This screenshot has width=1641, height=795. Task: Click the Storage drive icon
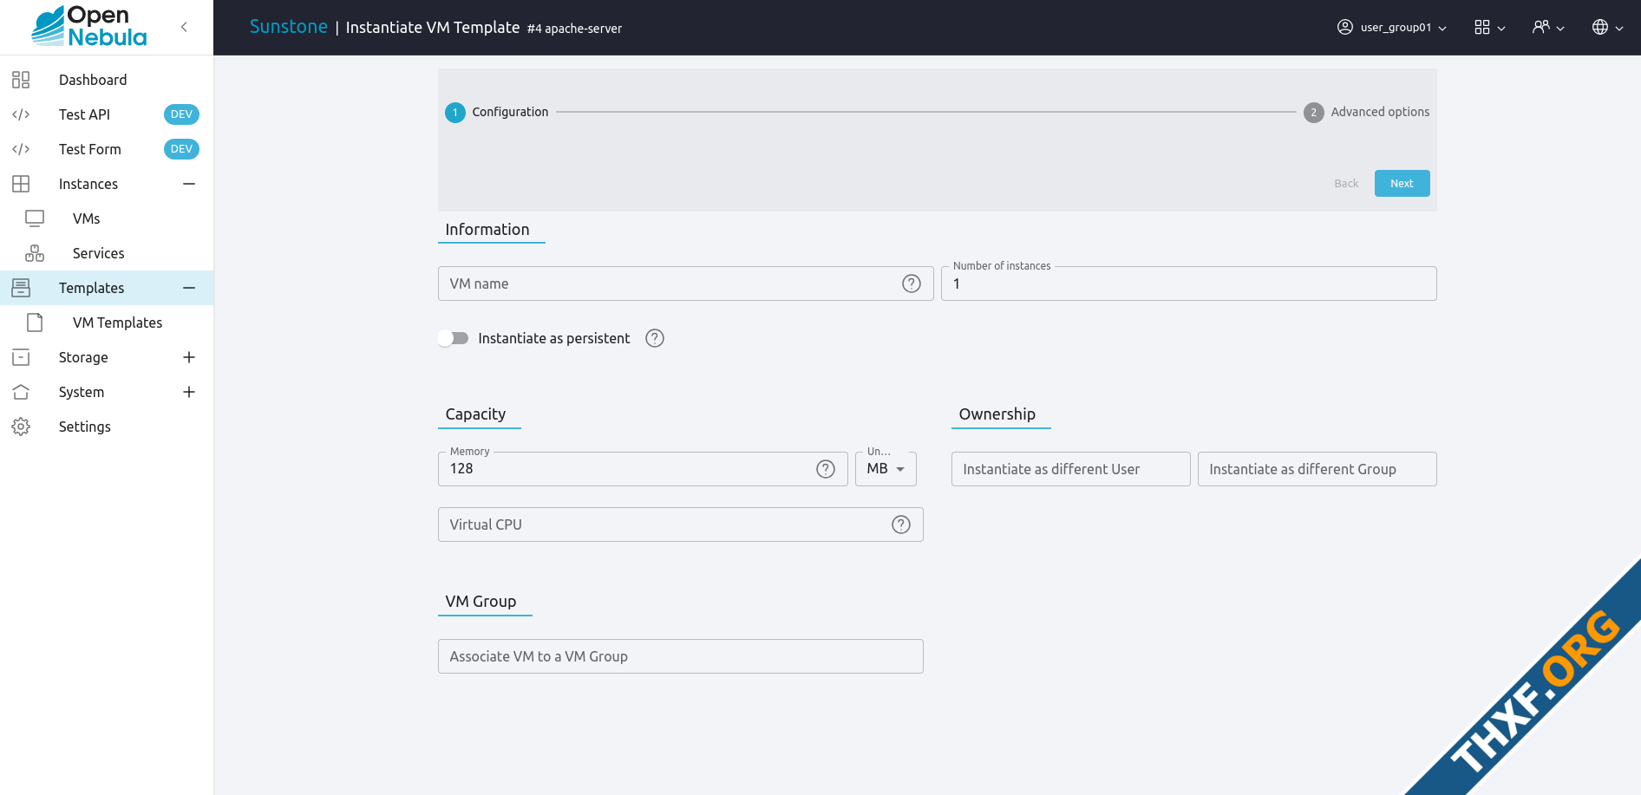(x=21, y=357)
